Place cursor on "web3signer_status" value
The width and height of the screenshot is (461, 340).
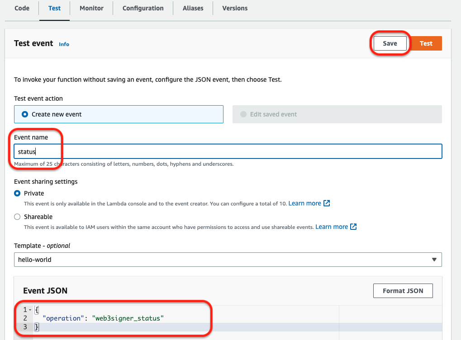[128, 318]
